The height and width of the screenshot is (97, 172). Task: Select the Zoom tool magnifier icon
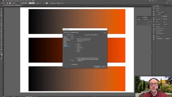(x=1, y=51)
